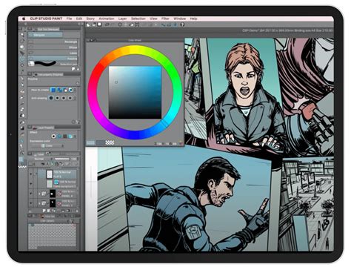
Task: Select the Rectangle selection sub tool
Action: 53,42
